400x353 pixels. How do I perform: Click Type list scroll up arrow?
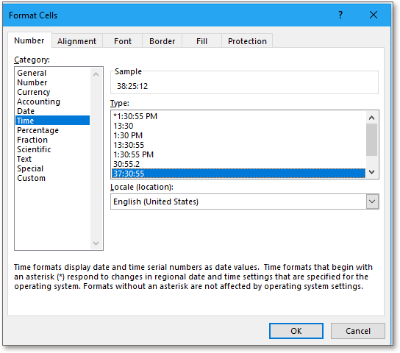[371, 118]
